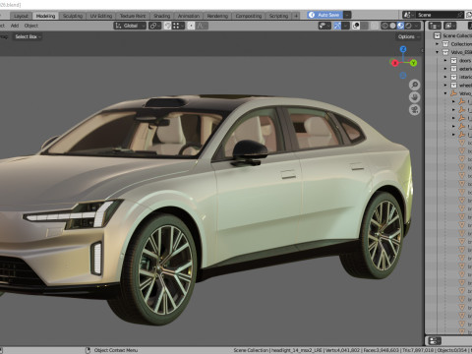Switch to solid viewport shading

point(392,26)
